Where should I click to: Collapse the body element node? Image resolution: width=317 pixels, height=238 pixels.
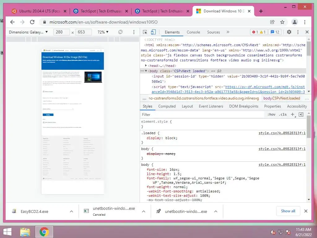coord(146,71)
